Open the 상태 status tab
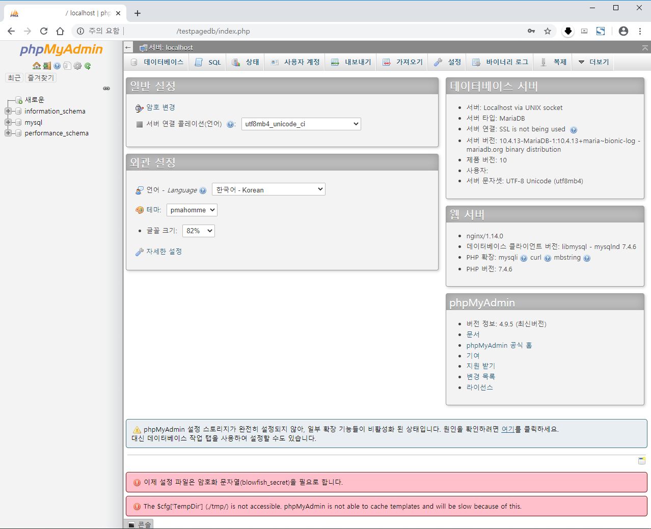Image resolution: width=651 pixels, height=529 pixels. 246,62
